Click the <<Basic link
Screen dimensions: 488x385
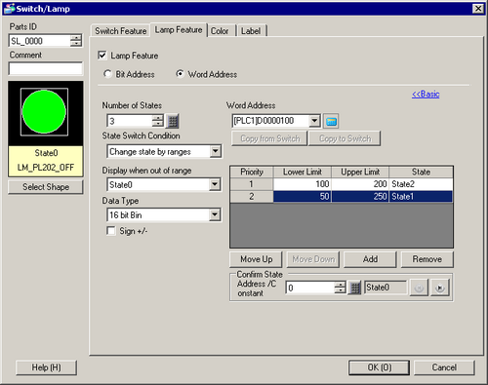pos(426,95)
